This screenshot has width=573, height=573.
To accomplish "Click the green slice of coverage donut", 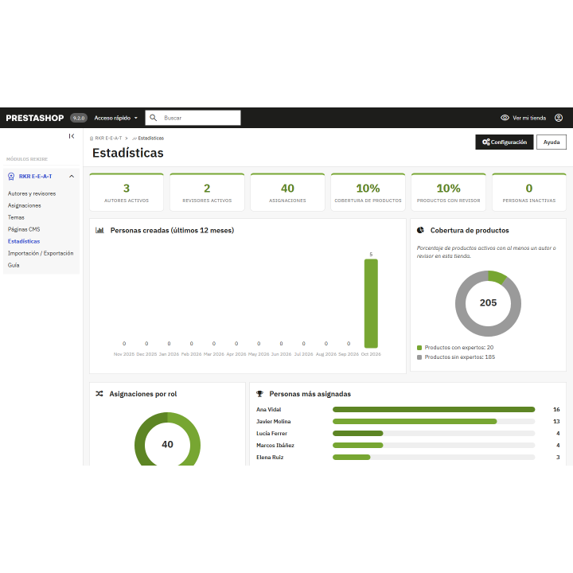I will click(x=497, y=277).
